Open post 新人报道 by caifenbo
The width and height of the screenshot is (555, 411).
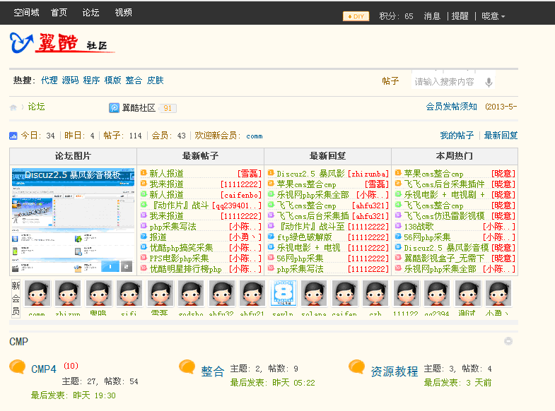[166, 195]
